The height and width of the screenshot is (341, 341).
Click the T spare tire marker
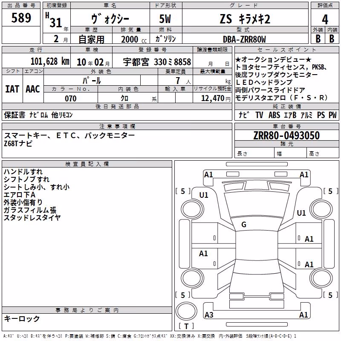pos(186,327)
